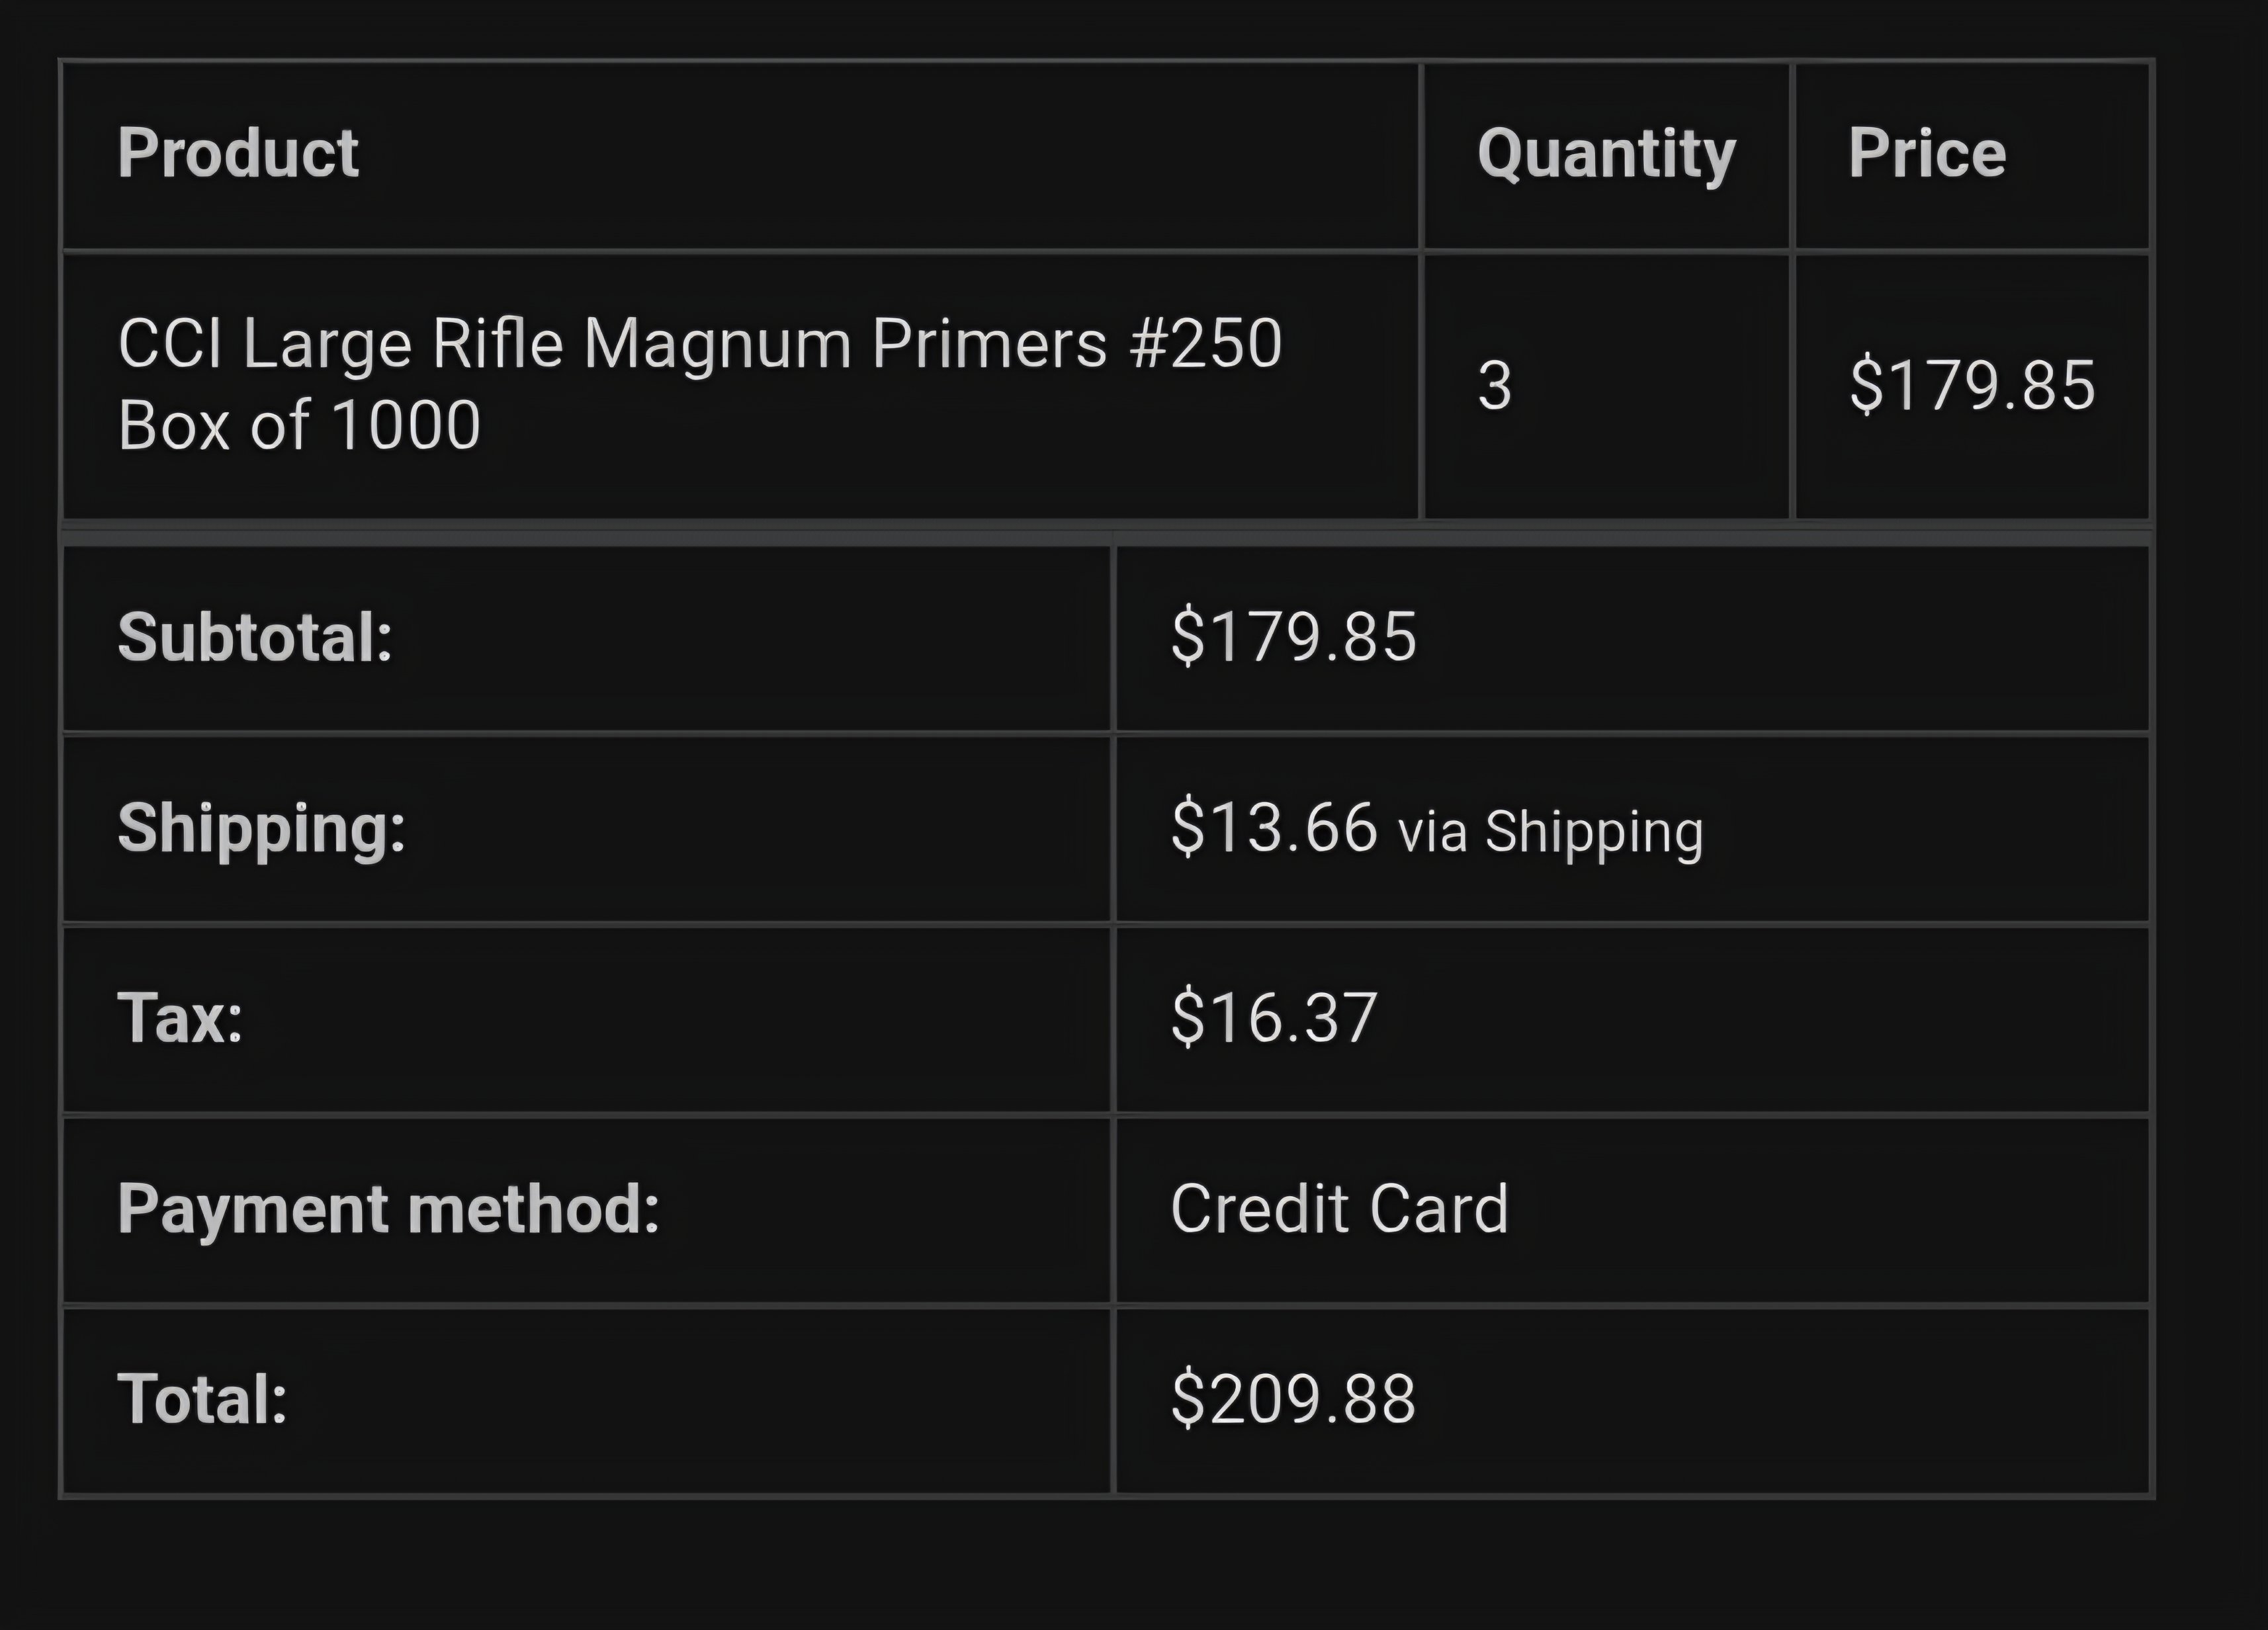Click the 'via Shipping' text
This screenshot has width=2268, height=1630.
click(1551, 831)
